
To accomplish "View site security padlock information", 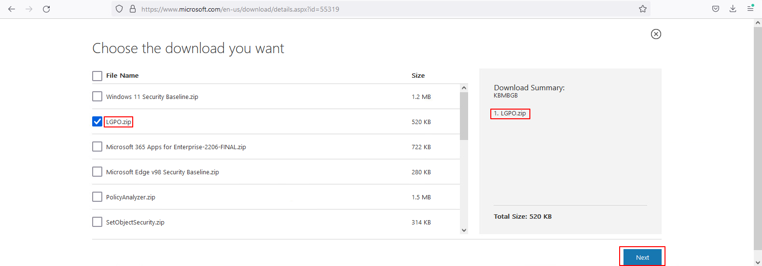I will click(x=133, y=9).
